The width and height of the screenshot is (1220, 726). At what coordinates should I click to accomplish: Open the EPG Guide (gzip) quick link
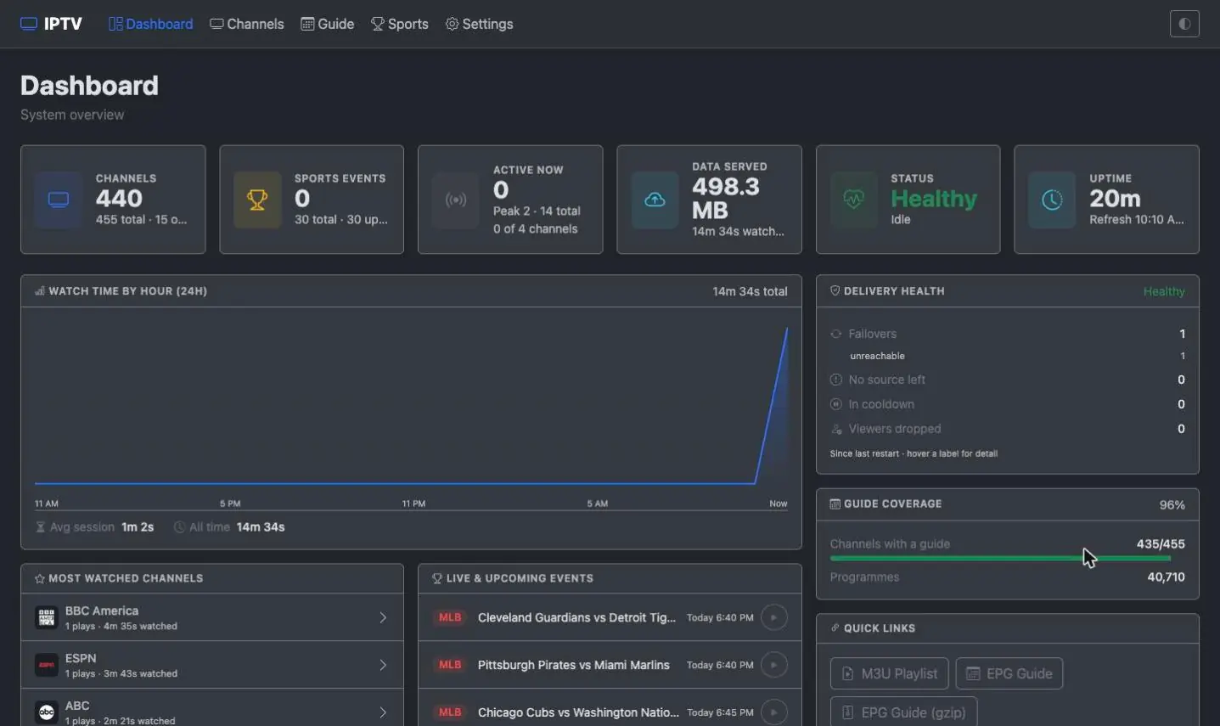coord(903,712)
